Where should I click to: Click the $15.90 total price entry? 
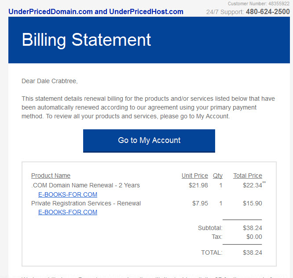coord(253,203)
